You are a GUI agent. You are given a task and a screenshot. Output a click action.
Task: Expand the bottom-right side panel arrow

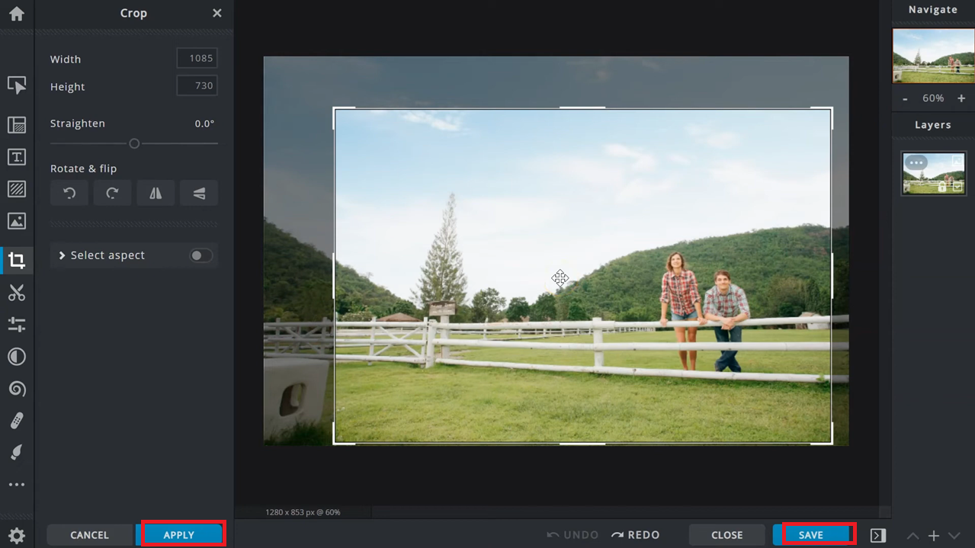tap(877, 535)
